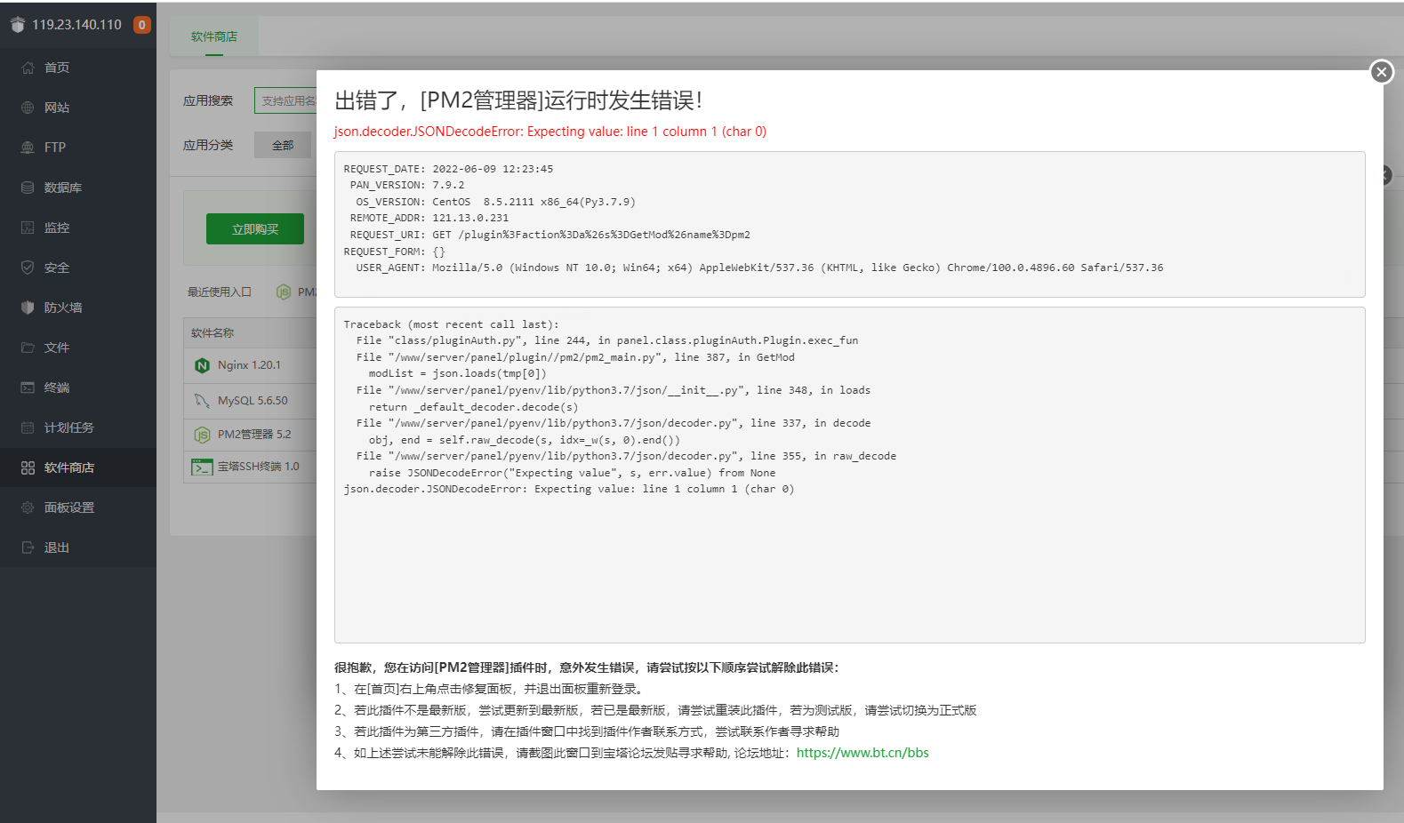Click the orange notification badge 0
The height and width of the screenshot is (823, 1404).
pos(141,25)
